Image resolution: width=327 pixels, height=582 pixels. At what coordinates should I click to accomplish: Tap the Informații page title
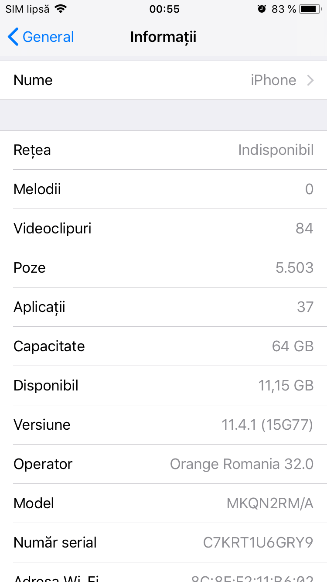163,37
